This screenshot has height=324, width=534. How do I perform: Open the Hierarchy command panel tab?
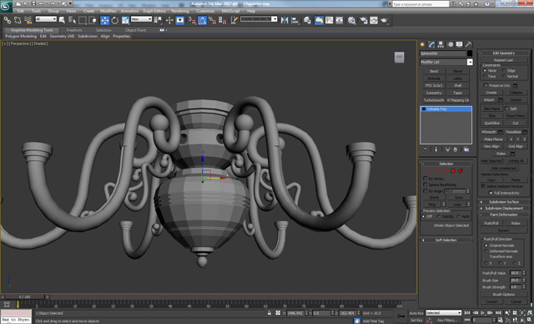[x=441, y=44]
